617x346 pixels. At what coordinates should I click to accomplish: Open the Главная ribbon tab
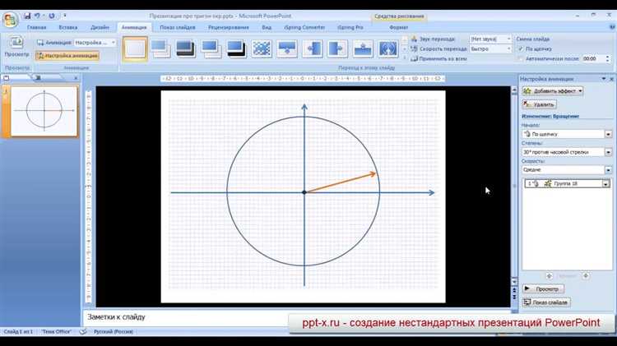(x=36, y=27)
